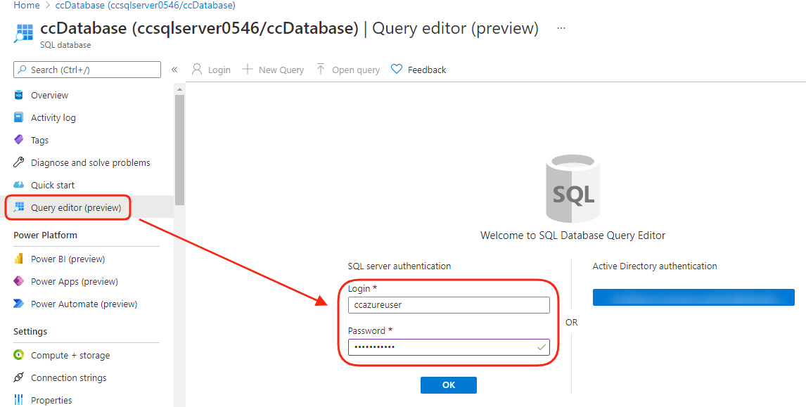
Task: Open the Overview page
Action: (x=49, y=95)
